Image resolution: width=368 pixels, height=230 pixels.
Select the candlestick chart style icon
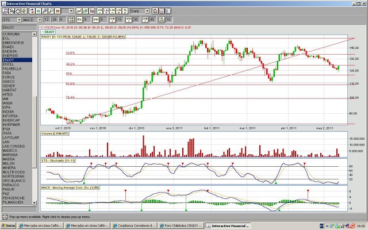coord(91,11)
